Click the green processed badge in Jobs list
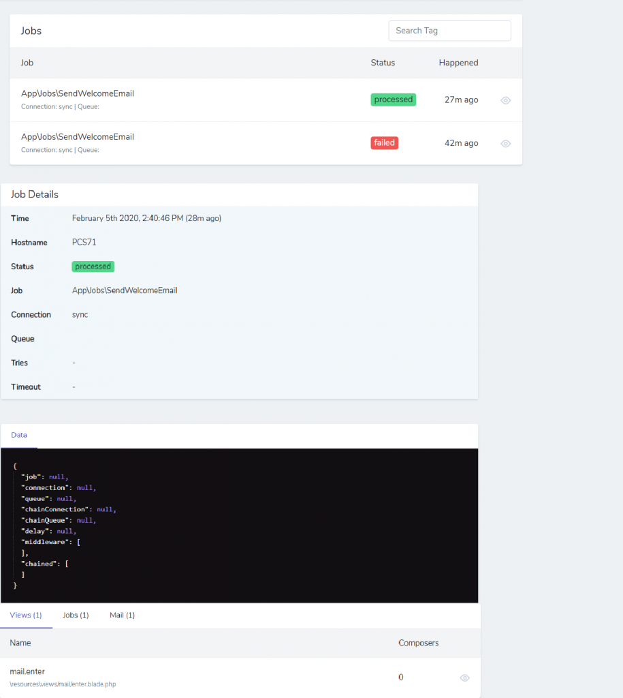This screenshot has height=698, width=623. click(393, 100)
